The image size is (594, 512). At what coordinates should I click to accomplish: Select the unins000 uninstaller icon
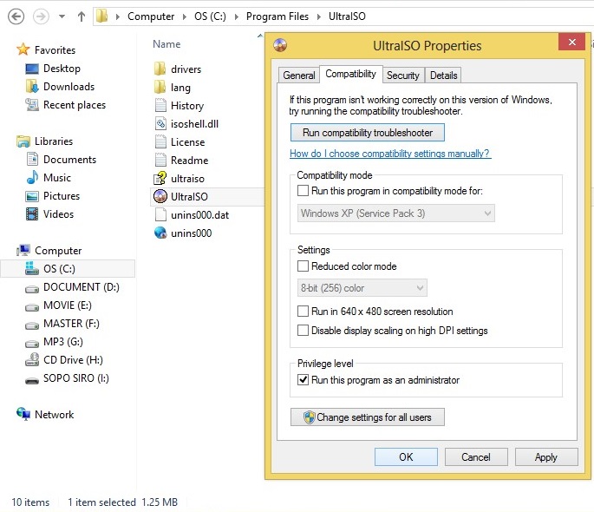160,233
